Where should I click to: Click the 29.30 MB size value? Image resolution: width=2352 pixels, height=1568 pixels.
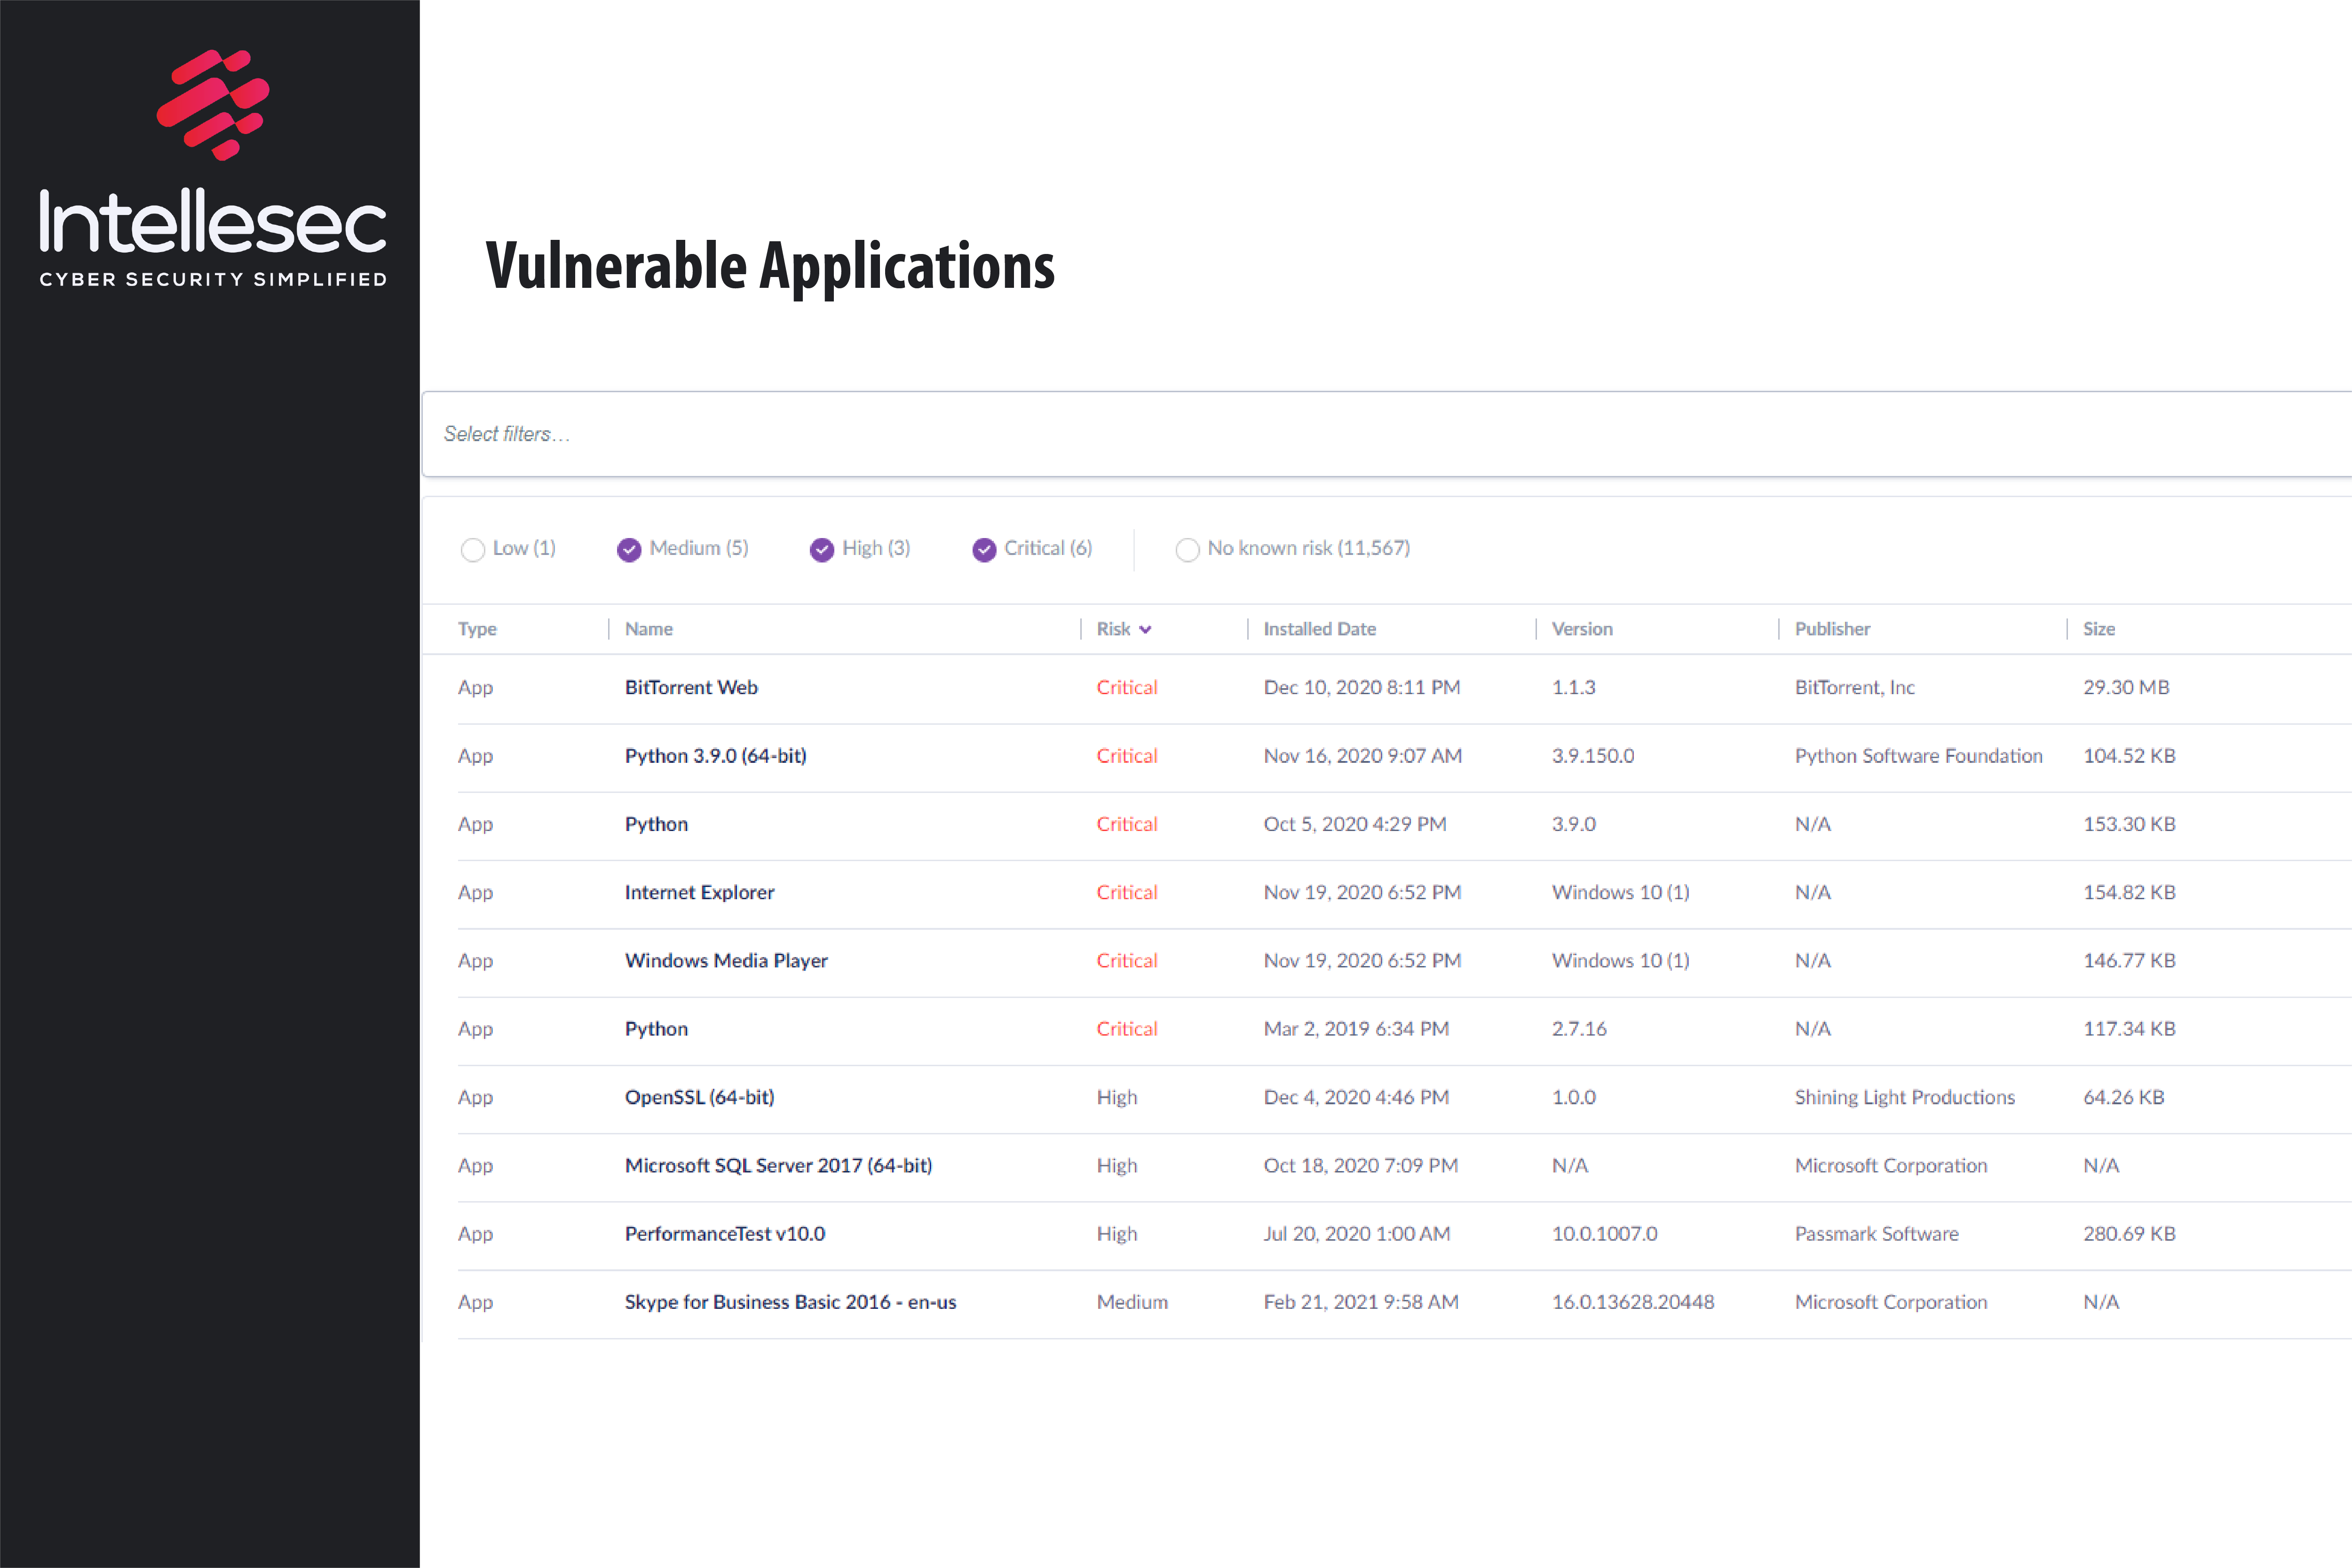pyautogui.click(x=2126, y=688)
